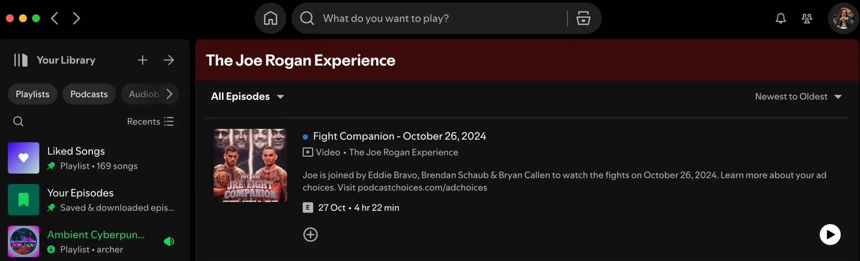Image resolution: width=860 pixels, height=261 pixels.
Task: Toggle the Podcasts filter chip
Action: pos(89,94)
